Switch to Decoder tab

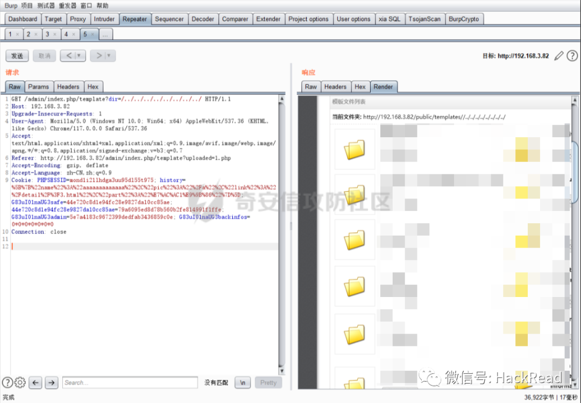click(203, 19)
